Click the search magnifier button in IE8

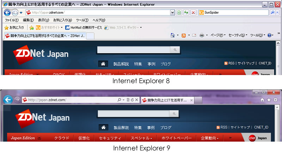(272, 12)
